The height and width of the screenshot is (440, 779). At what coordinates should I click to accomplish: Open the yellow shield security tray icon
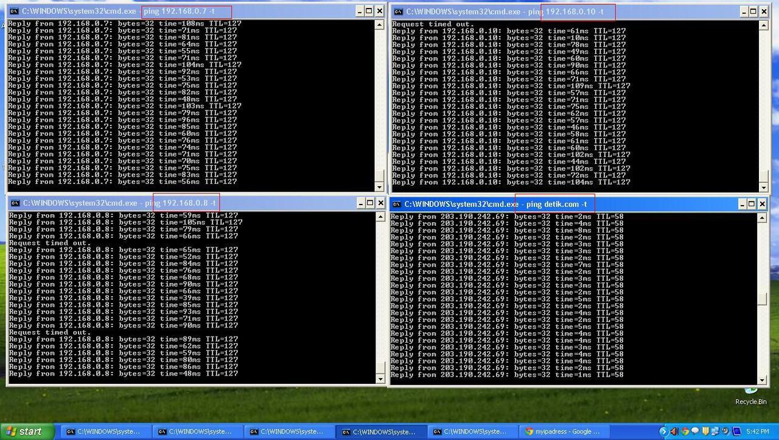tap(705, 431)
